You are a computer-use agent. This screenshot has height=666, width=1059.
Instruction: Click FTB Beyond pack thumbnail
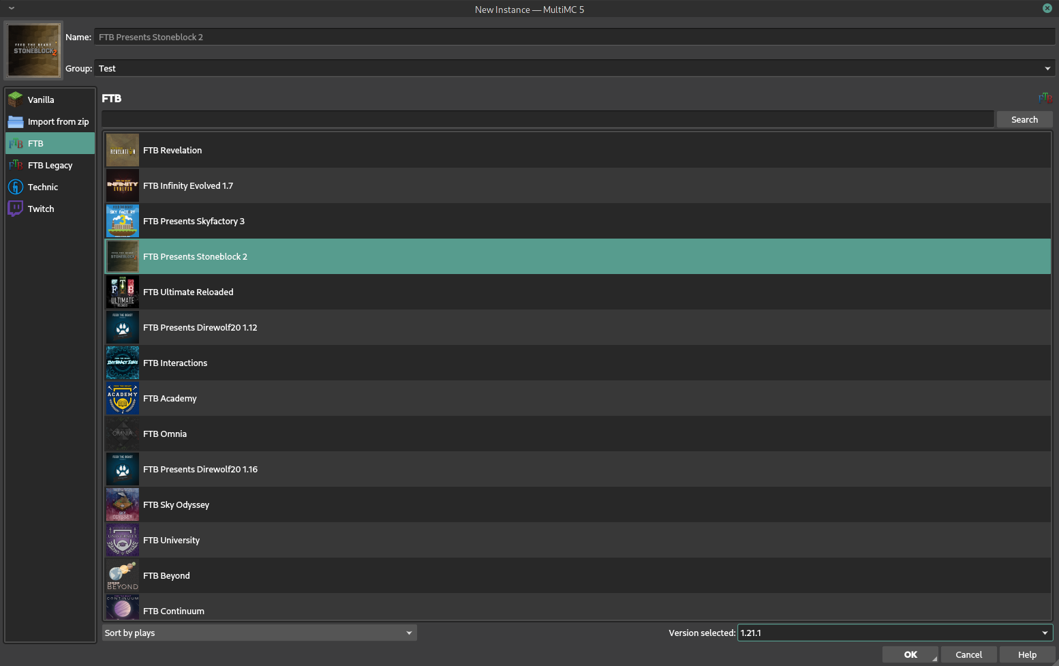123,575
